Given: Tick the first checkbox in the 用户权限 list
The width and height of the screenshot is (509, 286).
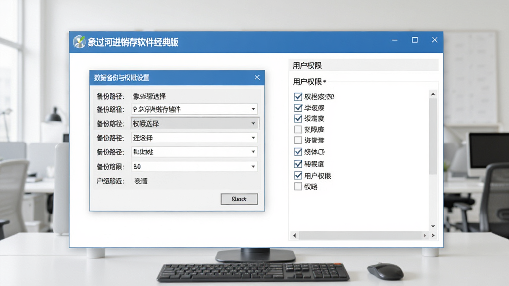Looking at the screenshot, I should (298, 97).
